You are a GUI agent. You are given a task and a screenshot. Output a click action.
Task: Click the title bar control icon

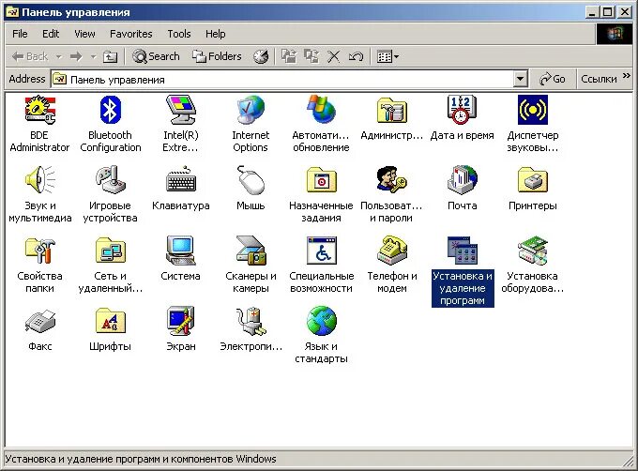coord(12,12)
